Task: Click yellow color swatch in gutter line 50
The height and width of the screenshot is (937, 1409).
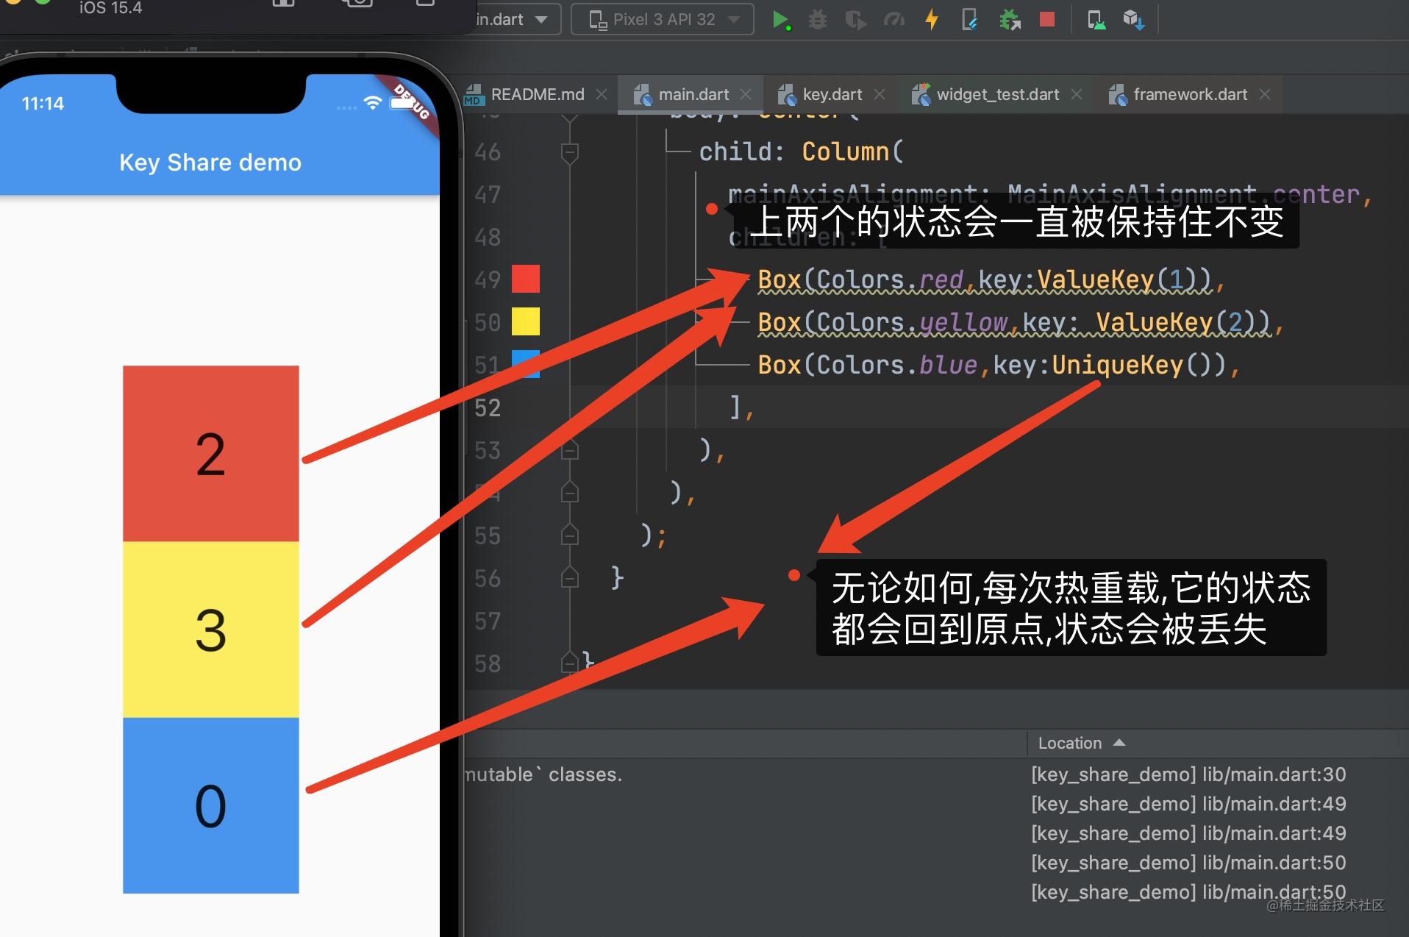Action: pyautogui.click(x=526, y=321)
